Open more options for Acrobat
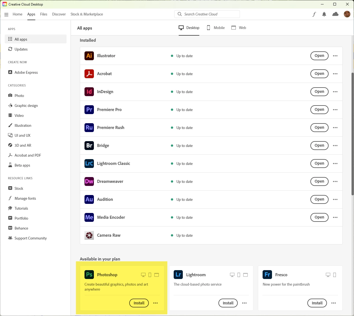Image resolution: width=354 pixels, height=316 pixels. pyautogui.click(x=335, y=74)
